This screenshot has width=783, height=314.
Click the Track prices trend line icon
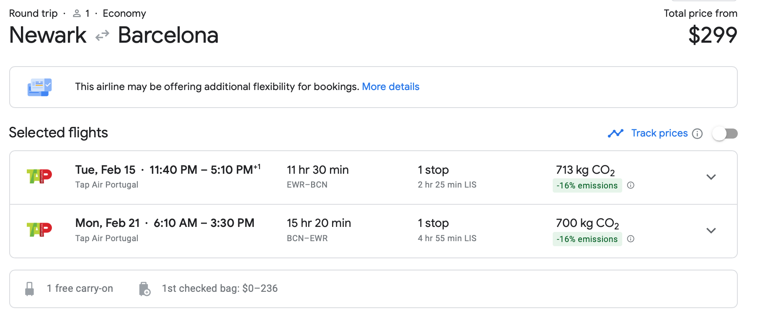pyautogui.click(x=616, y=133)
